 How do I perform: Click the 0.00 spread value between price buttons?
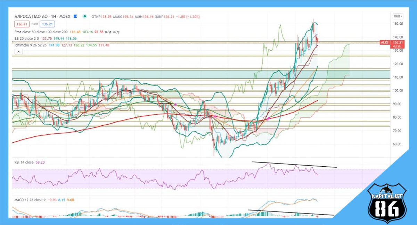[x=34, y=24]
